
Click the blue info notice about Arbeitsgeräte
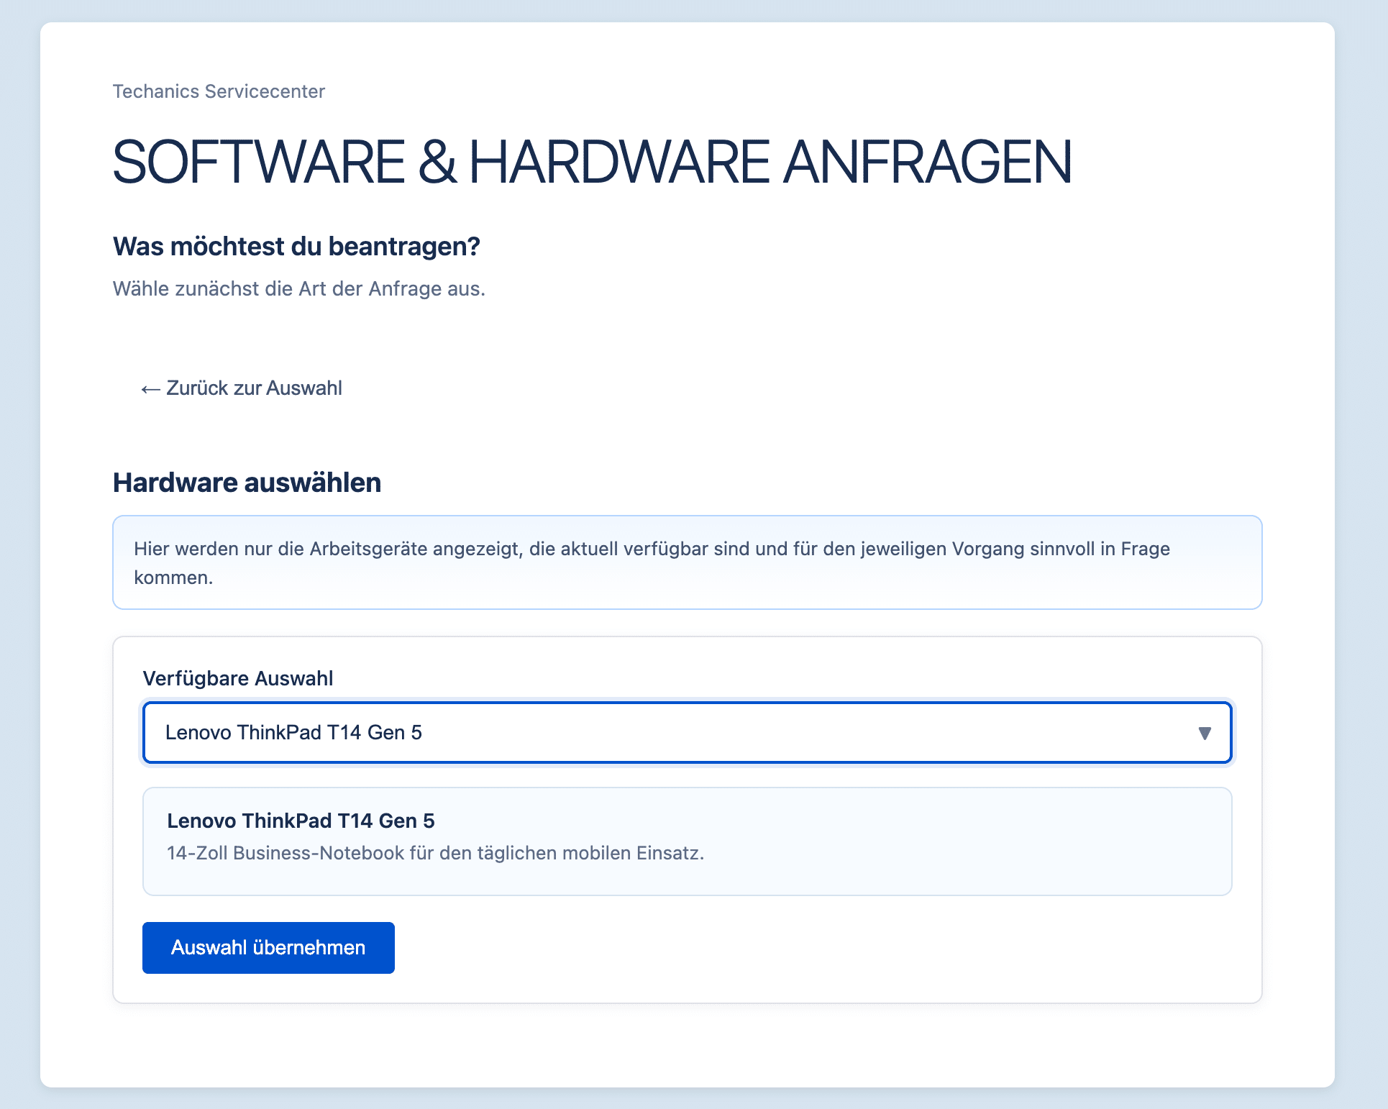click(x=687, y=562)
